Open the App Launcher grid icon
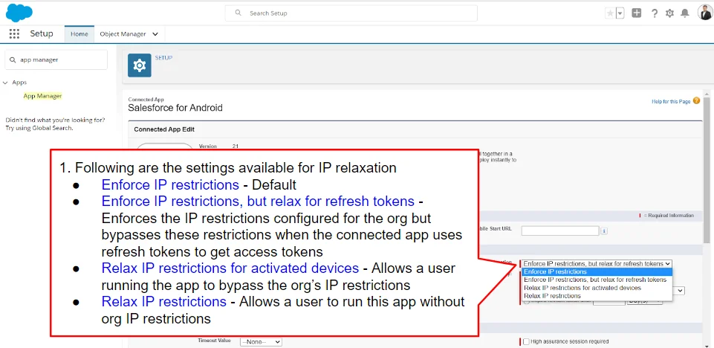 14,33
